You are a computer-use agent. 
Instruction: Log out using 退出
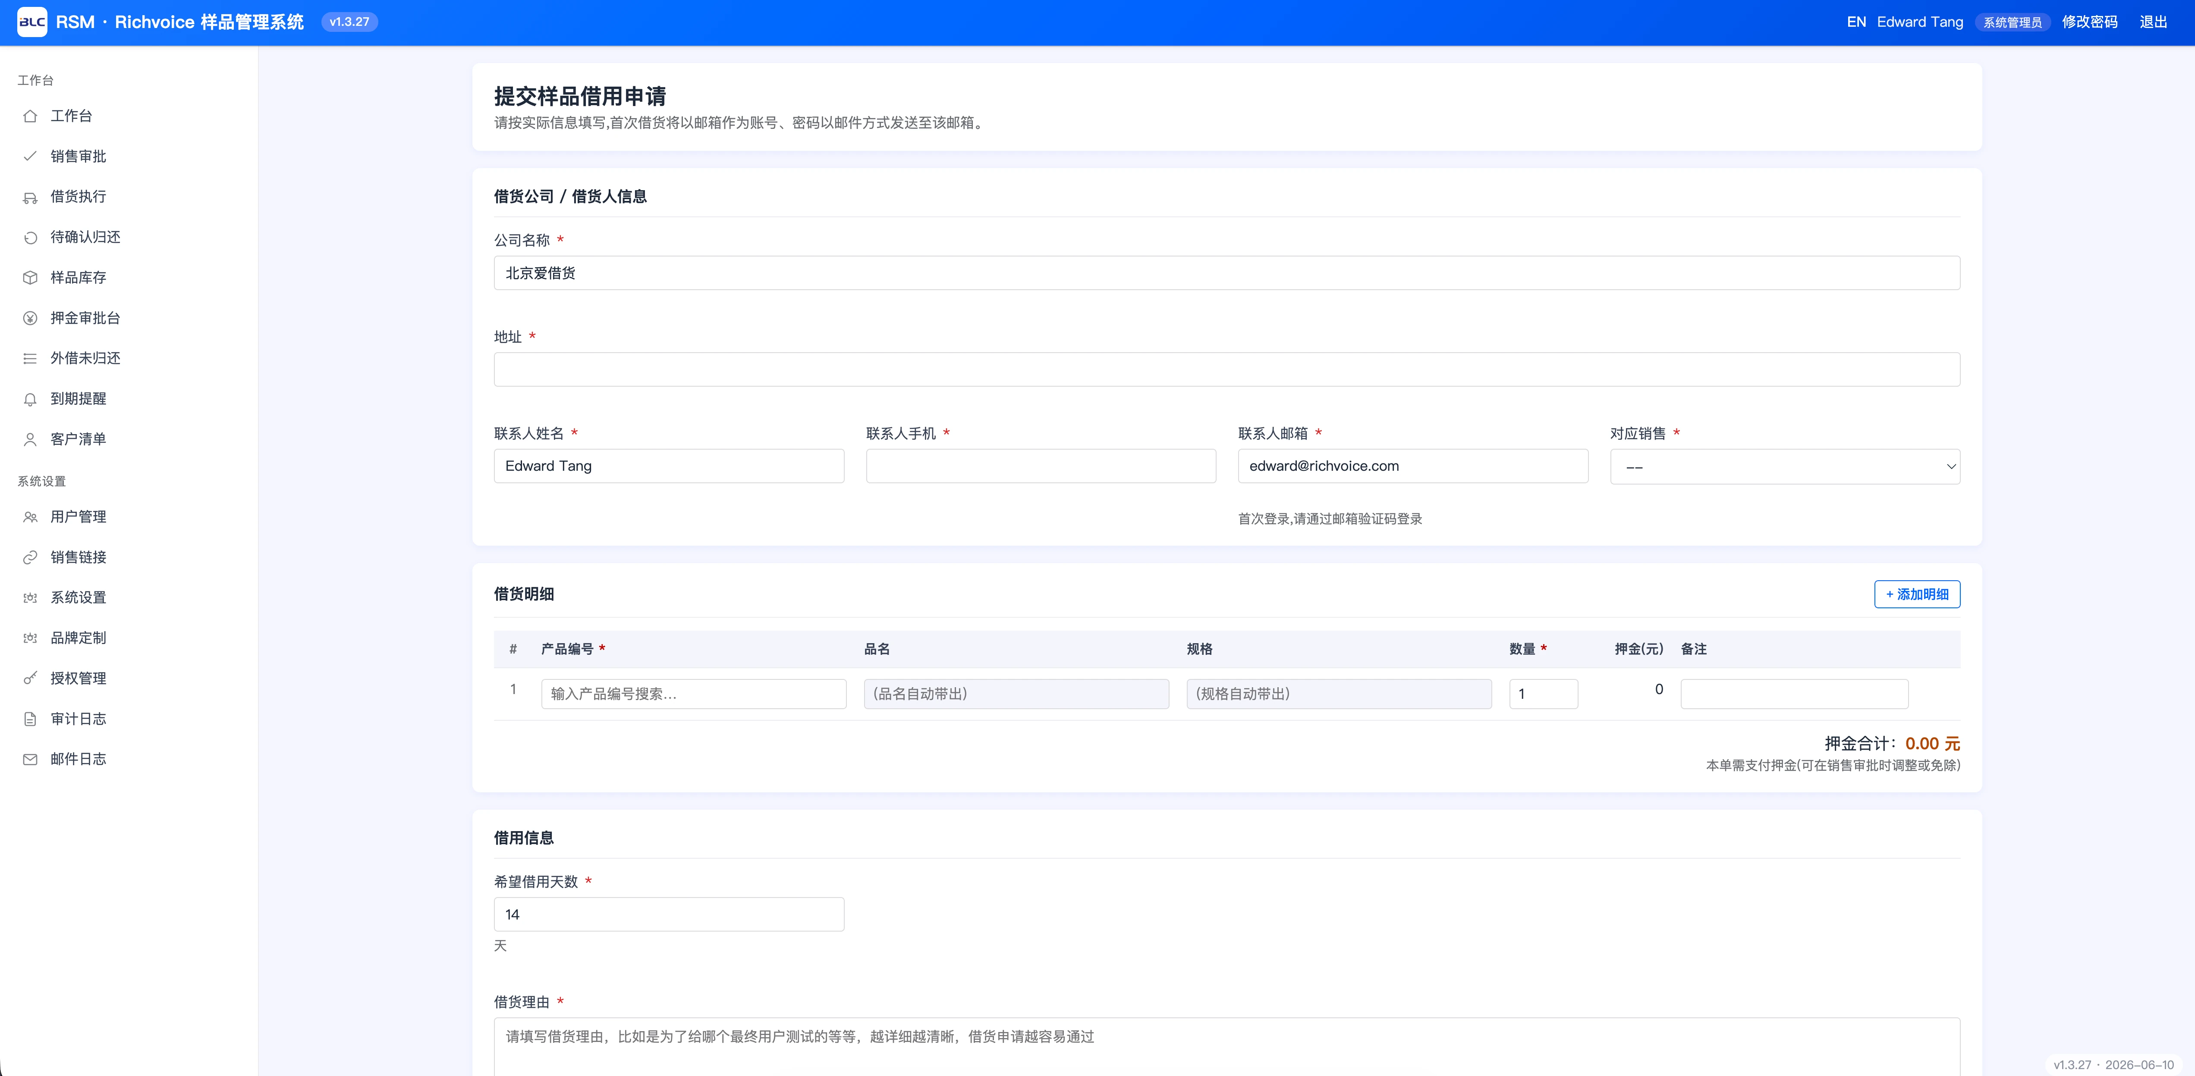(x=2153, y=22)
